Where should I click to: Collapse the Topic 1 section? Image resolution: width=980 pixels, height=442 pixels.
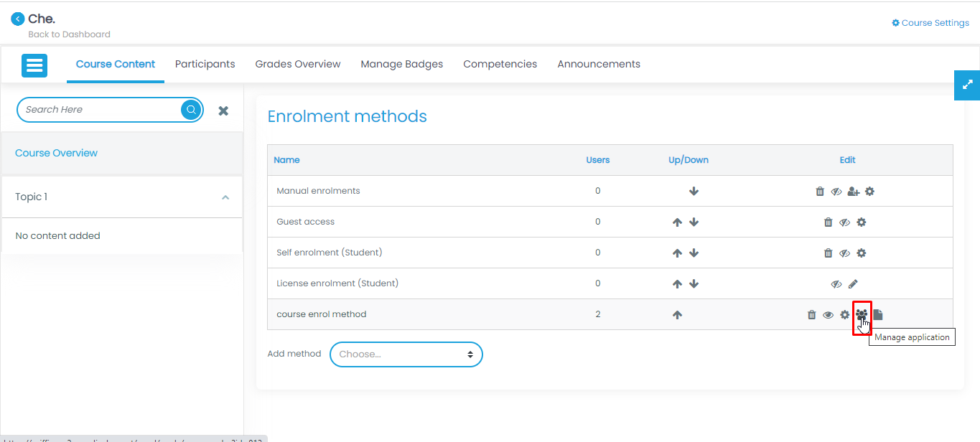(x=225, y=197)
